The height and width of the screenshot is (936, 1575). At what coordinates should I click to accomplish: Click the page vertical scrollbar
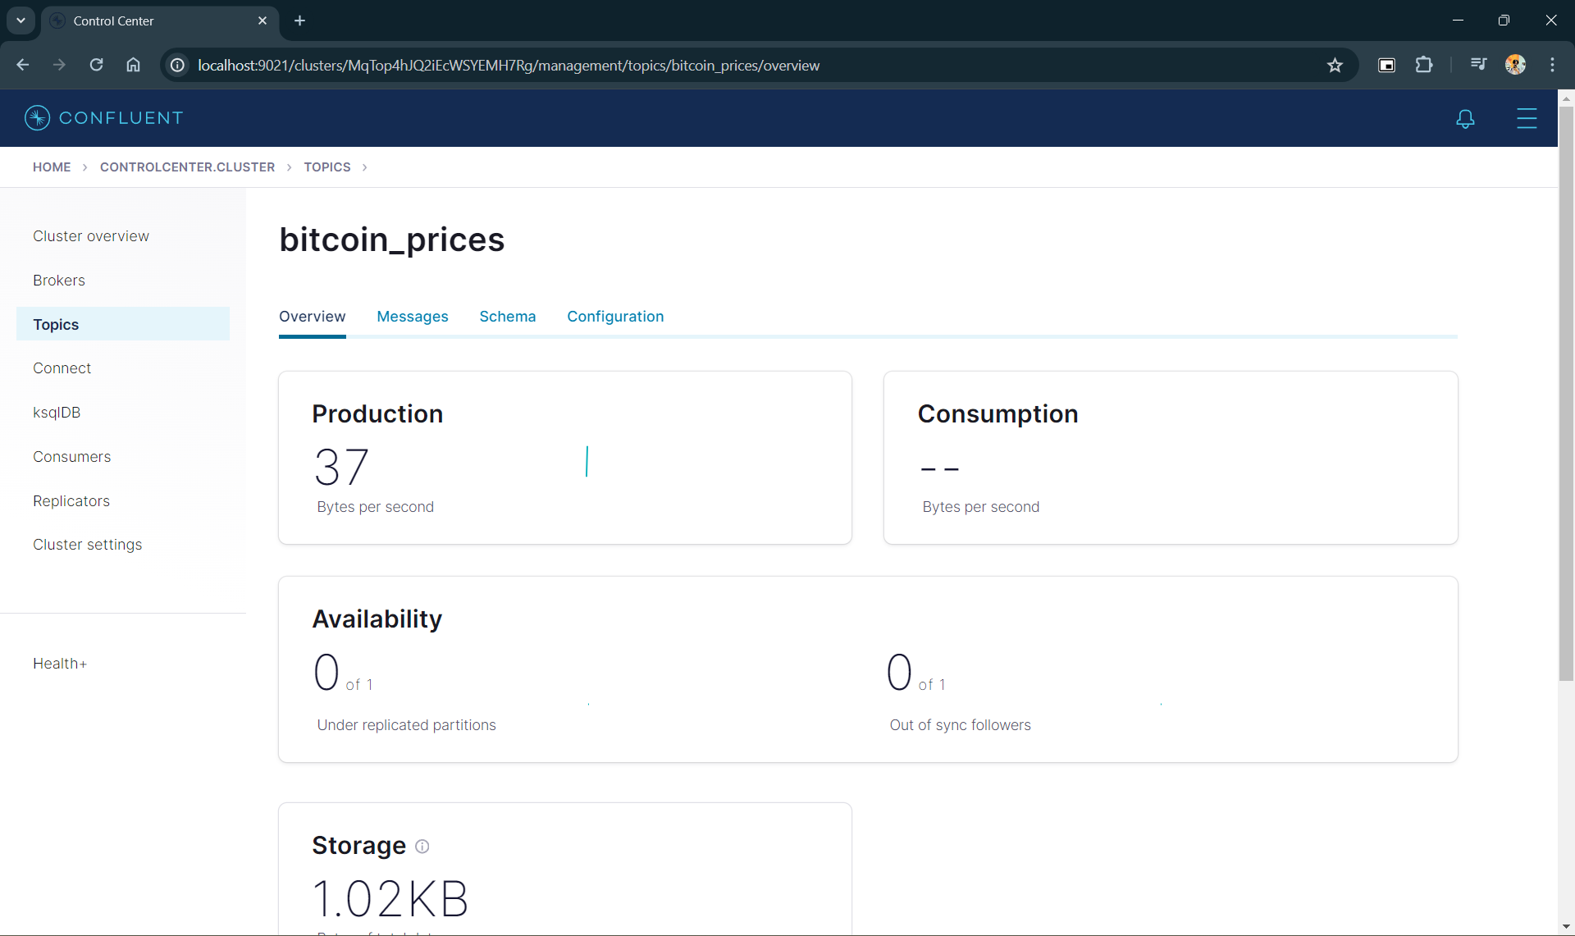(1566, 394)
